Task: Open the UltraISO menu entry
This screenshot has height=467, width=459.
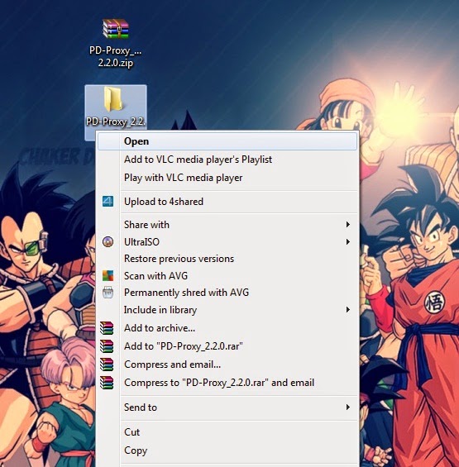Action: 227,242
